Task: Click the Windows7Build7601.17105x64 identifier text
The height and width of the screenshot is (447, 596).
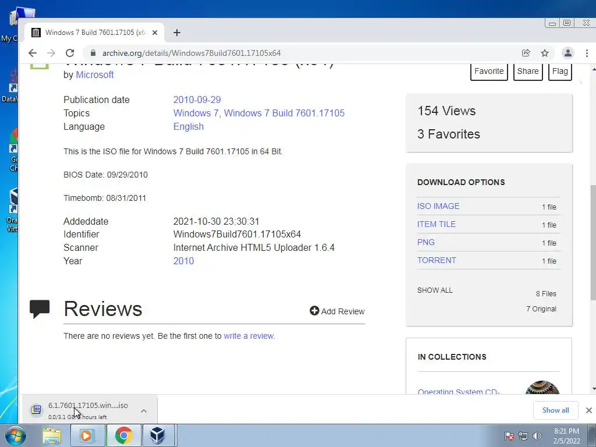Action: [x=237, y=235]
